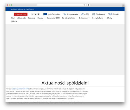The image size is (130, 110).
Task: Expand the Oferty dropdown menu
Action: point(110,18)
